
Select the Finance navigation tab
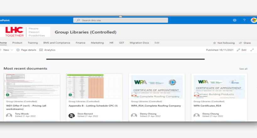tap(80, 43)
